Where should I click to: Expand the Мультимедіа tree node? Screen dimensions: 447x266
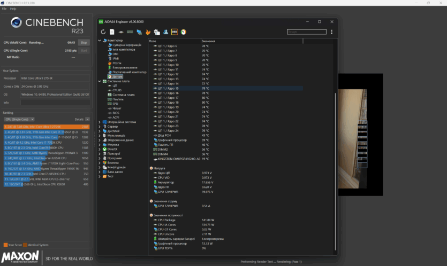pos(101,135)
